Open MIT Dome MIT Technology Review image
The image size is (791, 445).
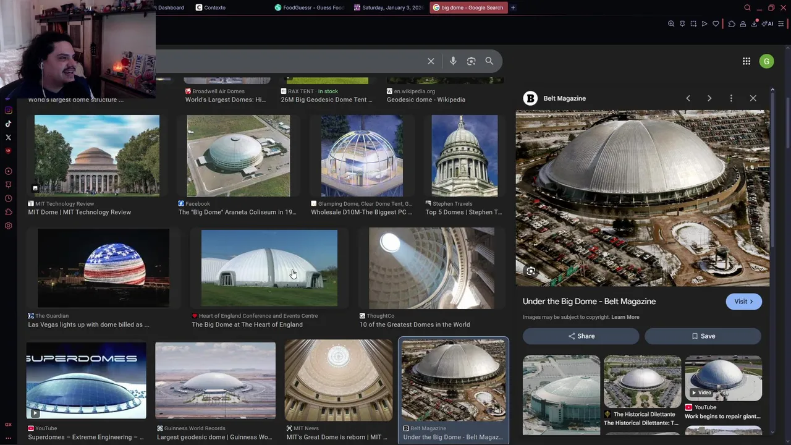pos(97,156)
